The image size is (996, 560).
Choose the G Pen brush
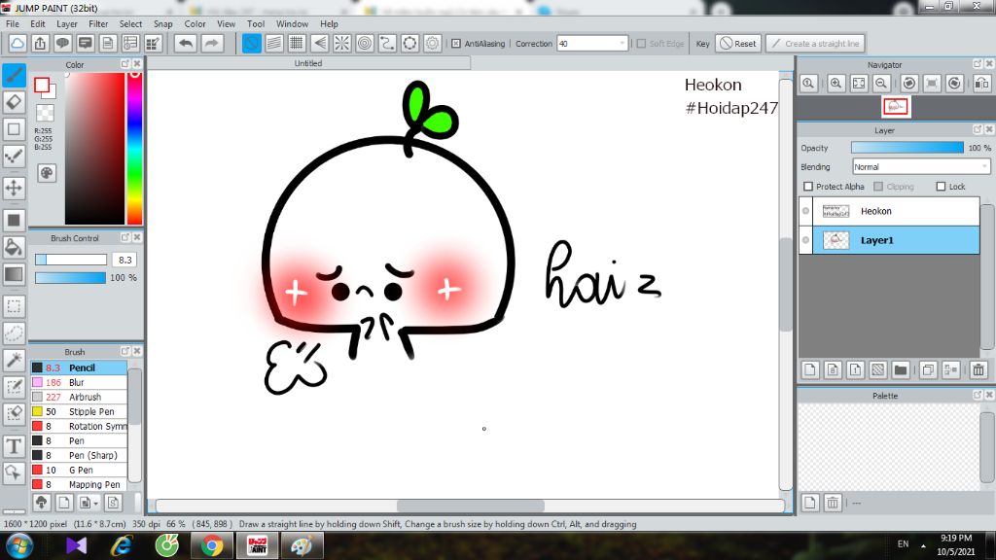[x=79, y=470]
